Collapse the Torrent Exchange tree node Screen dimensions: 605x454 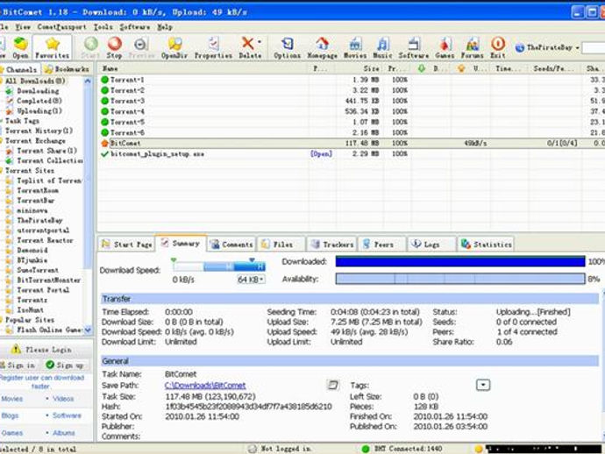point(2,141)
